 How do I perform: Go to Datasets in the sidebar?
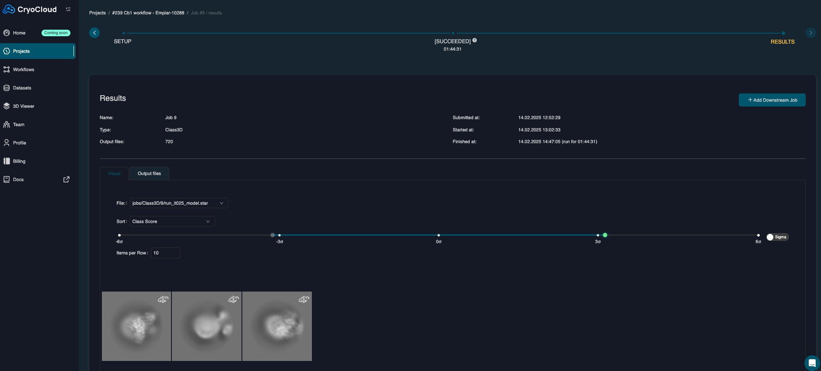(x=22, y=88)
